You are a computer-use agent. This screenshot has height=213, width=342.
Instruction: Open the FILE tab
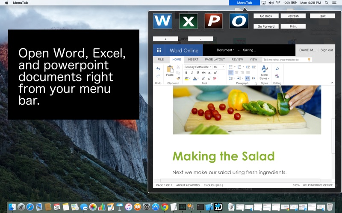point(161,60)
